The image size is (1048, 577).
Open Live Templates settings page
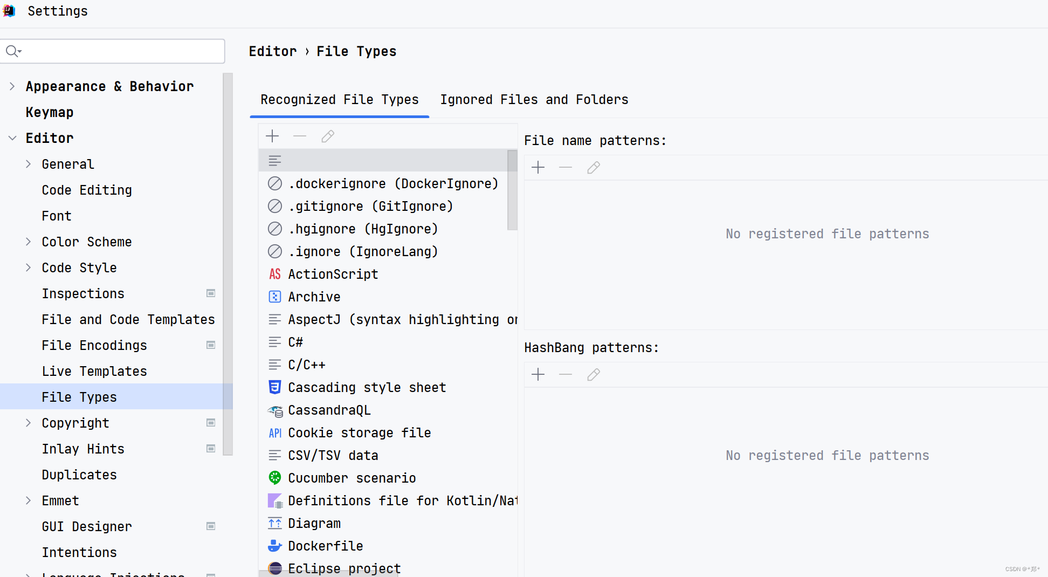click(x=94, y=372)
